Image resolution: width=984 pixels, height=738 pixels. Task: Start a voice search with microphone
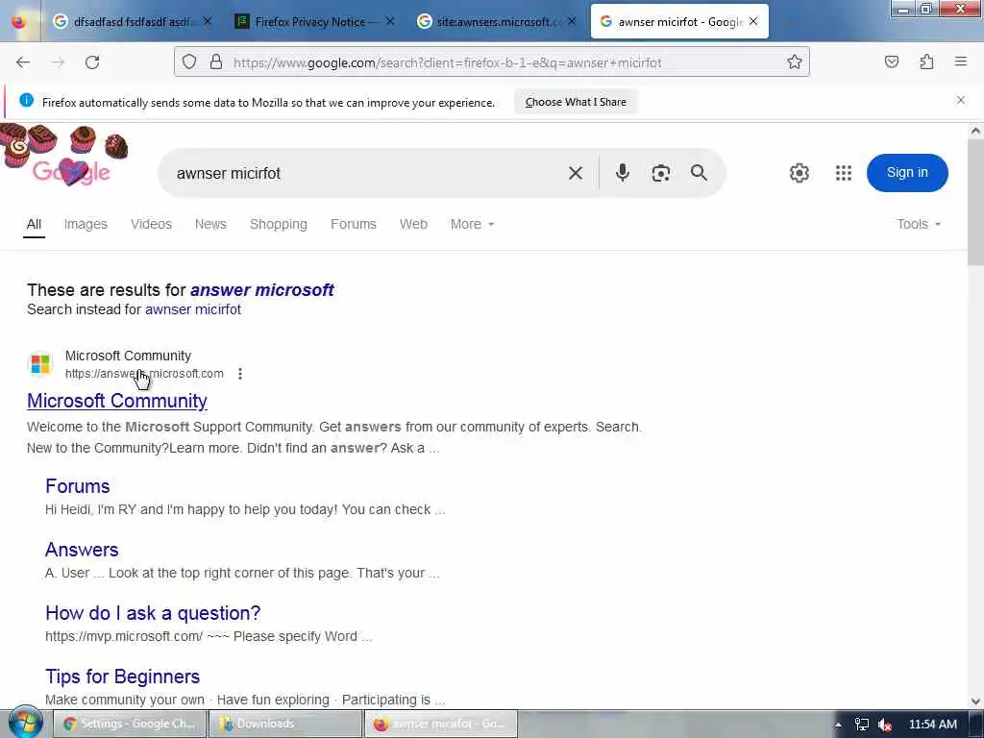pyautogui.click(x=622, y=173)
